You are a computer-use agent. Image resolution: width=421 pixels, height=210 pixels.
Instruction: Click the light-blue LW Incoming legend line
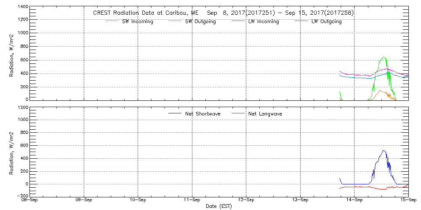pyautogui.click(x=238, y=21)
